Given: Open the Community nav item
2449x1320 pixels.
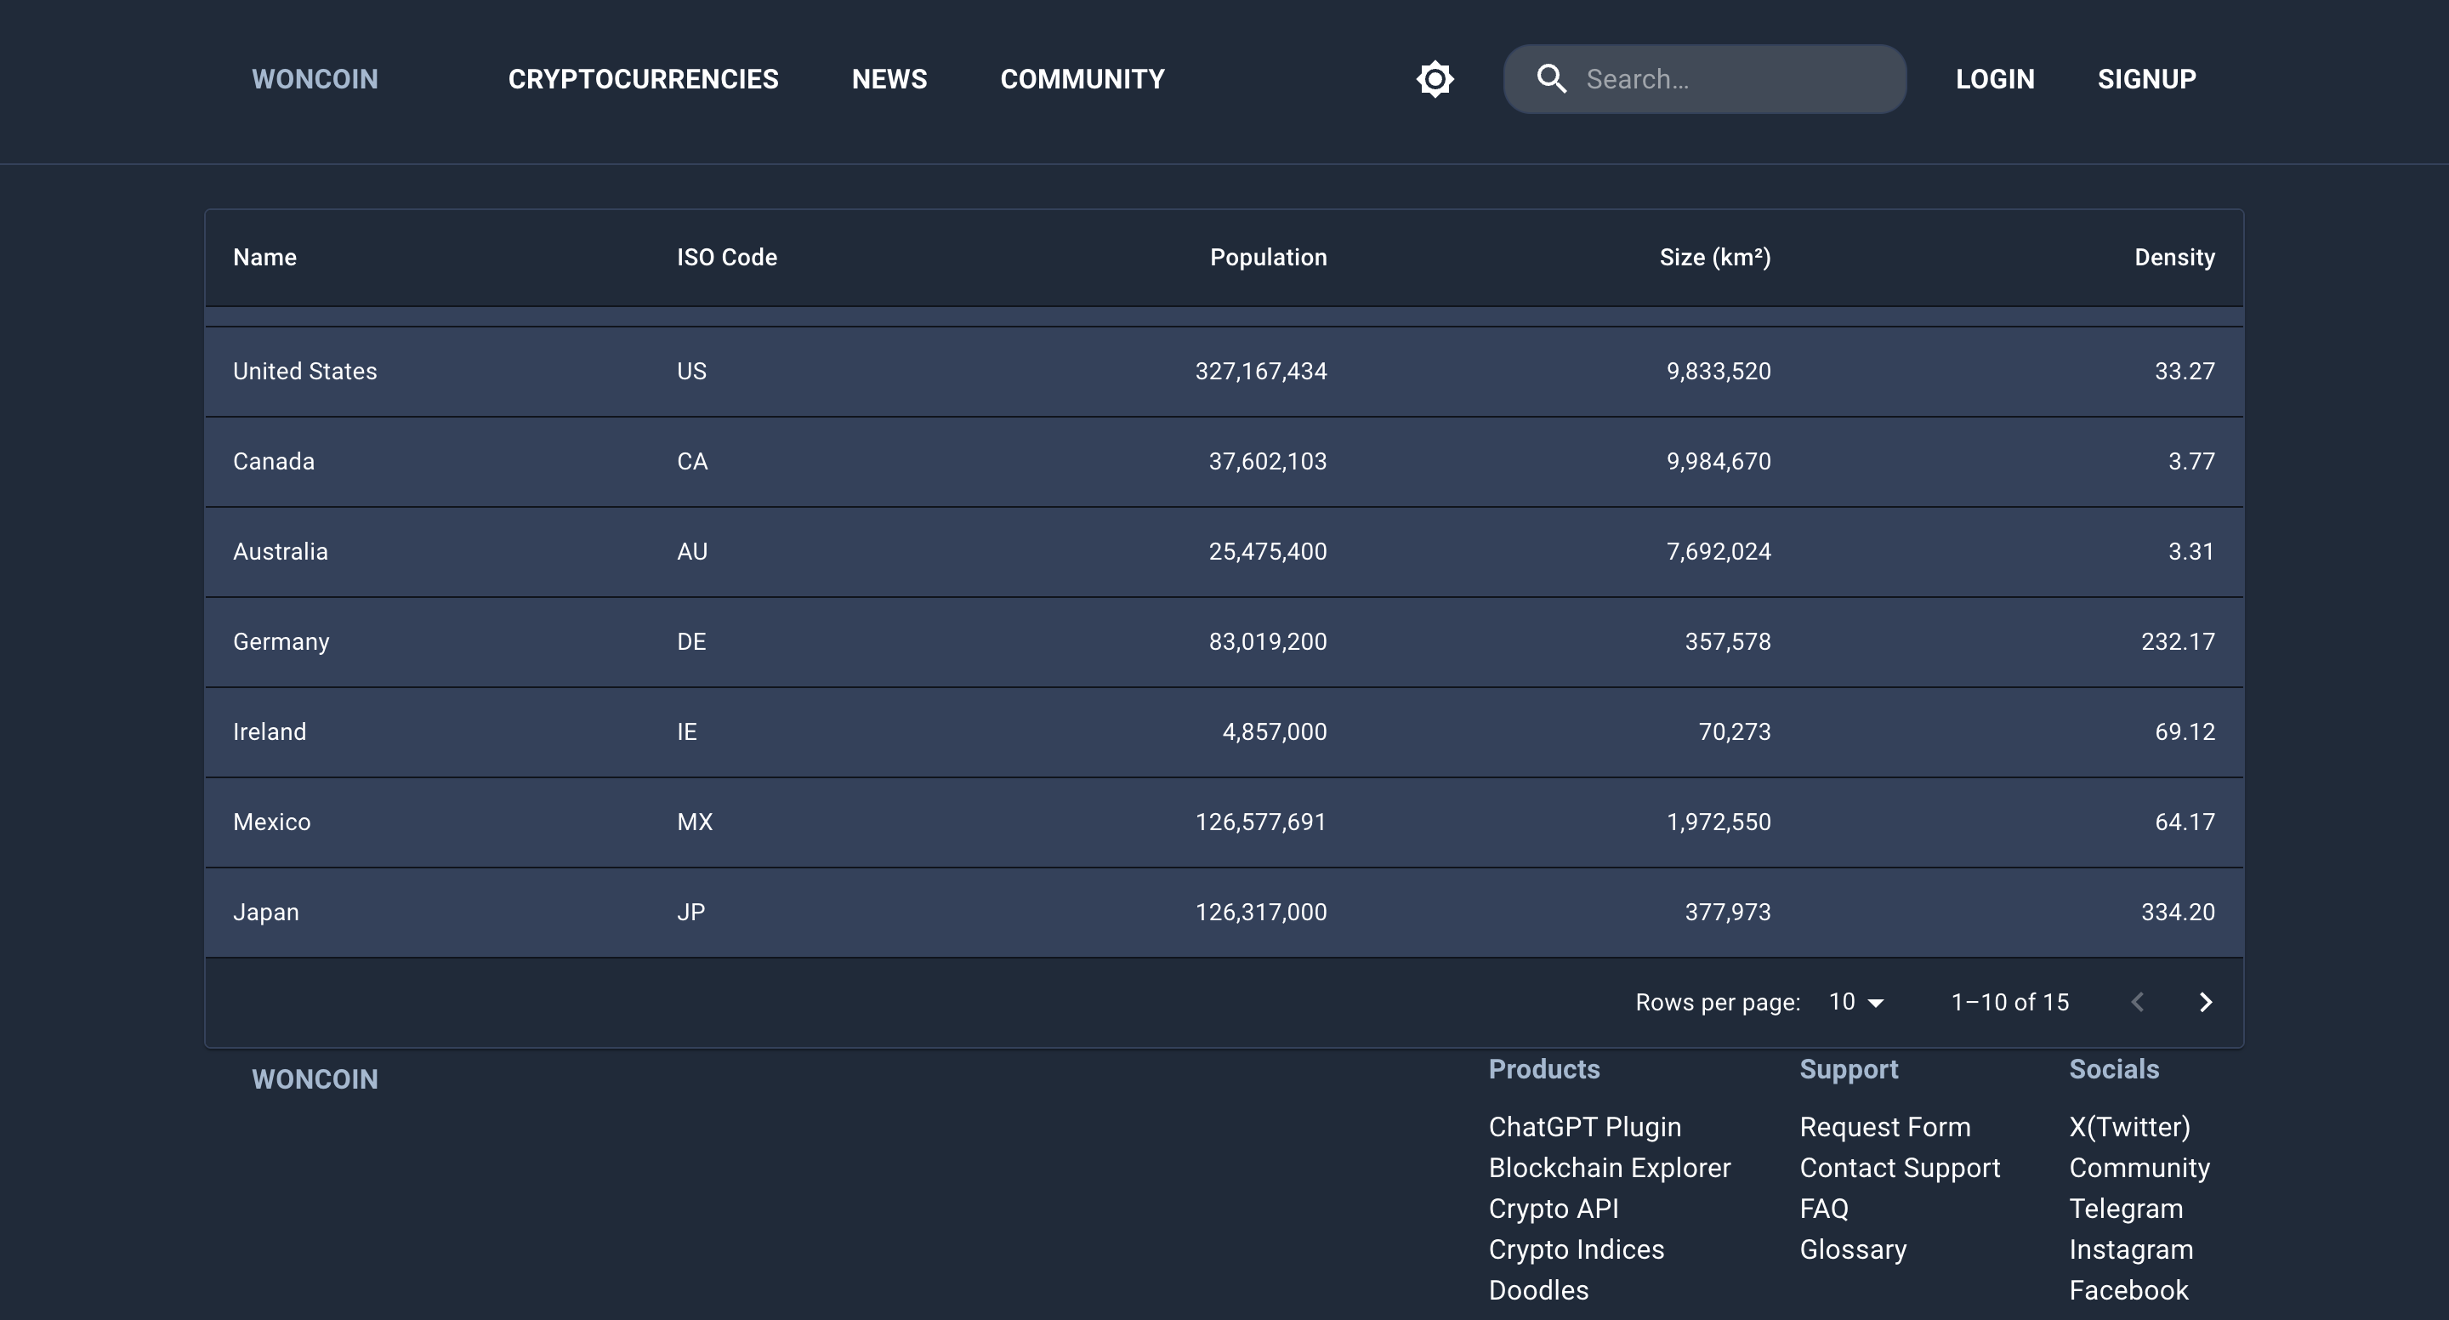Looking at the screenshot, I should [1082, 79].
